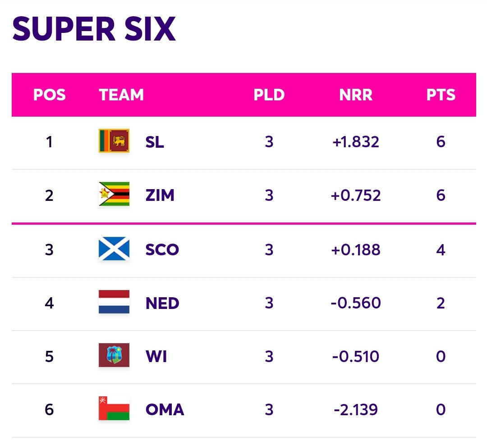This screenshot has height=440, width=487.
Task: Select the Scotland flag icon
Action: point(114,249)
